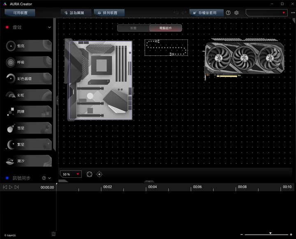Click the 00:02 timeline marker
Screen dimensions: 296x239
pyautogui.click(x=107, y=187)
